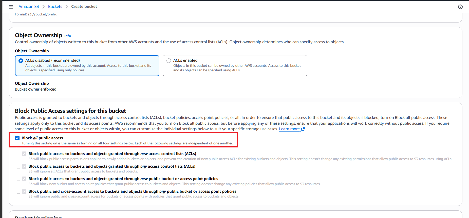Open the hamburger navigation menu
469x218 pixels.
[11, 7]
